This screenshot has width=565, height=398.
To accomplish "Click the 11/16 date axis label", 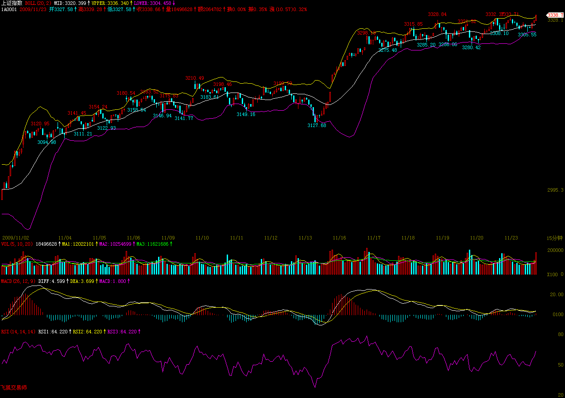I will [x=339, y=238].
